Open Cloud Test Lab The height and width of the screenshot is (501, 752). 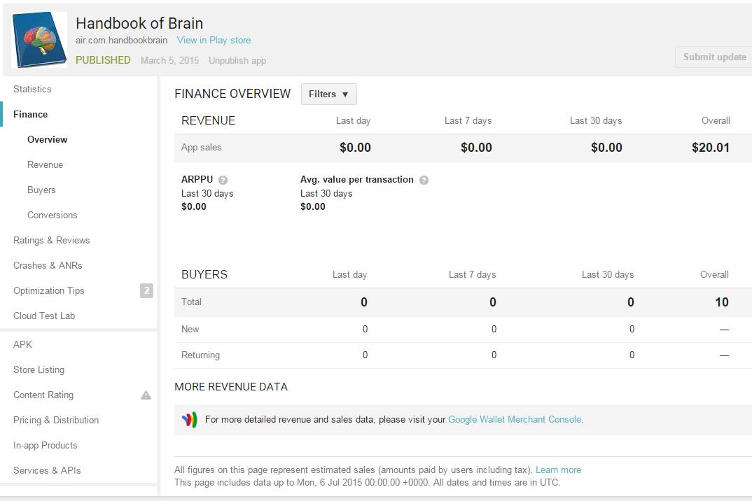click(x=44, y=316)
